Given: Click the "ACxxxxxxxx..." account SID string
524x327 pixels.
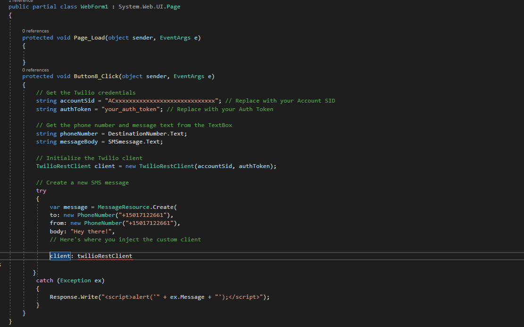Looking at the screenshot, I should coord(161,101).
